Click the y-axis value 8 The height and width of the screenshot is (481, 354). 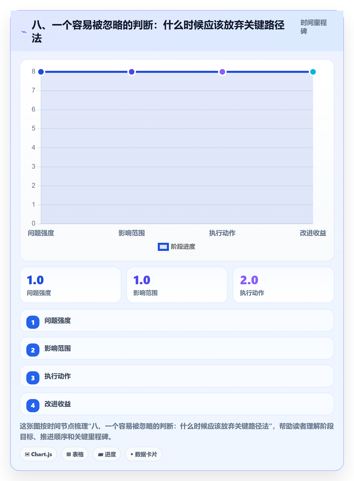pyautogui.click(x=33, y=72)
